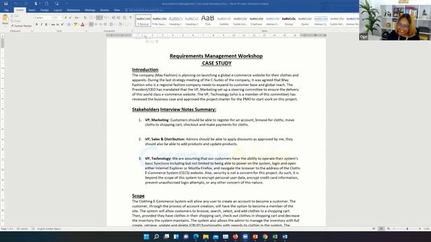This screenshot has height=242, width=431.
Task: Toggle strikethrough formatting
Action: [53, 24]
